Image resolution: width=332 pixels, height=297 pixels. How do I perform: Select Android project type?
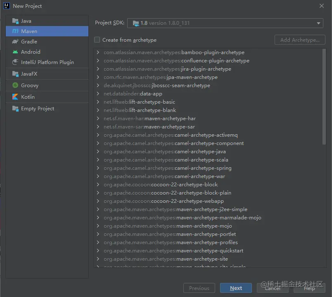(x=47, y=52)
